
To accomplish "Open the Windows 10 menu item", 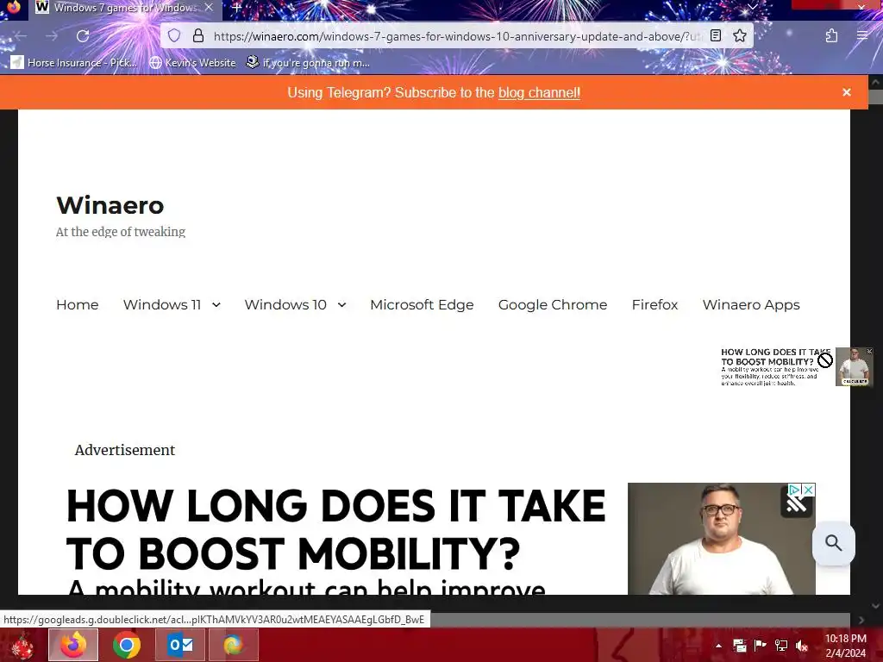I will (x=285, y=304).
